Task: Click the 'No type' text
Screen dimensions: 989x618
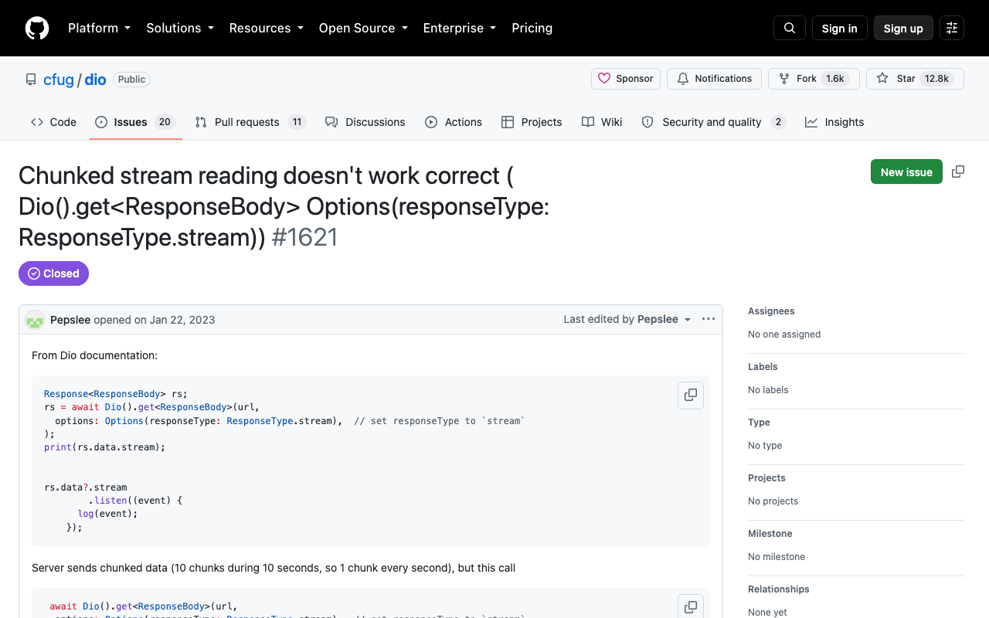Action: click(765, 446)
